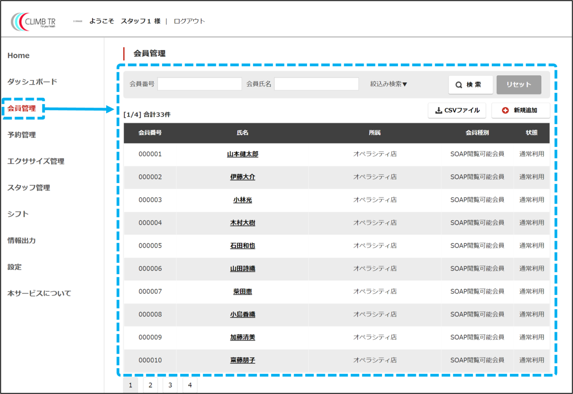The width and height of the screenshot is (573, 394).
Task: Open ダッシュボード from the sidebar
Action: pyautogui.click(x=32, y=82)
